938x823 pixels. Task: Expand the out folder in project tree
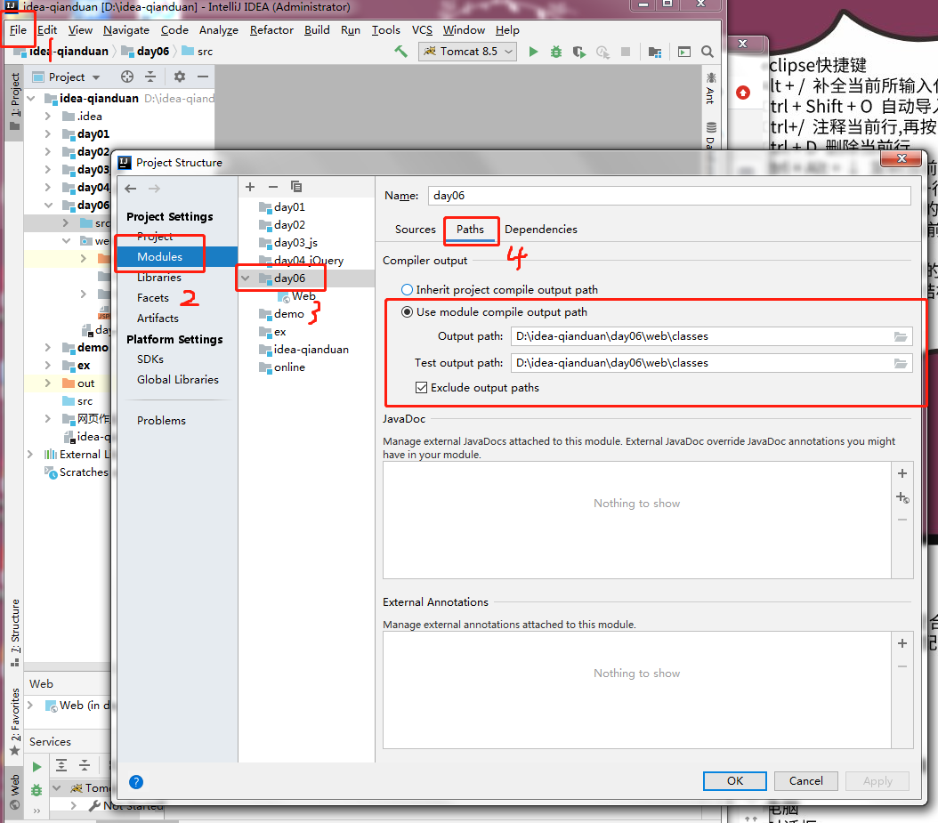(47, 383)
